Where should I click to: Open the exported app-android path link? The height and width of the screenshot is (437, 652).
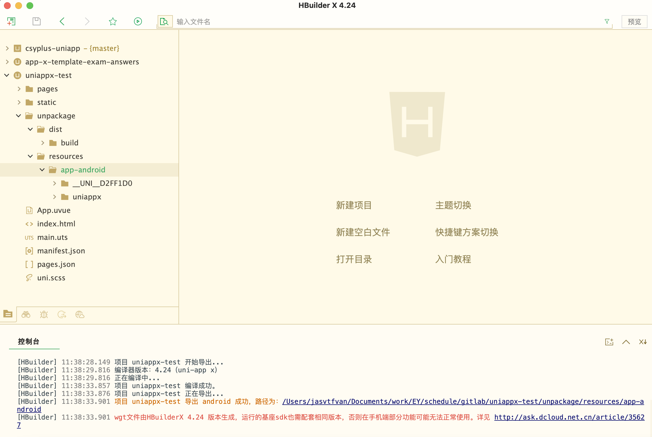(x=463, y=402)
